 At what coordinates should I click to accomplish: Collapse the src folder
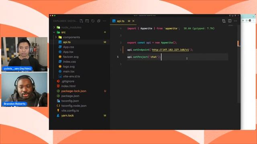pos(54,32)
